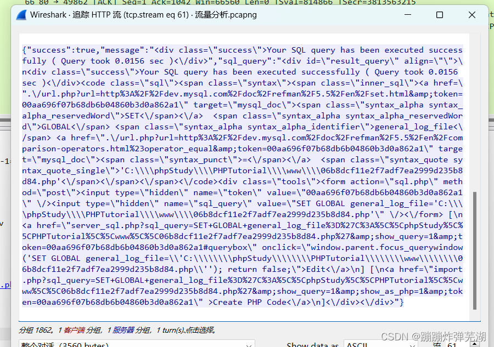Close the Follow HTTP Stream dialog
The height and width of the screenshot is (347, 494).
coord(471,15)
